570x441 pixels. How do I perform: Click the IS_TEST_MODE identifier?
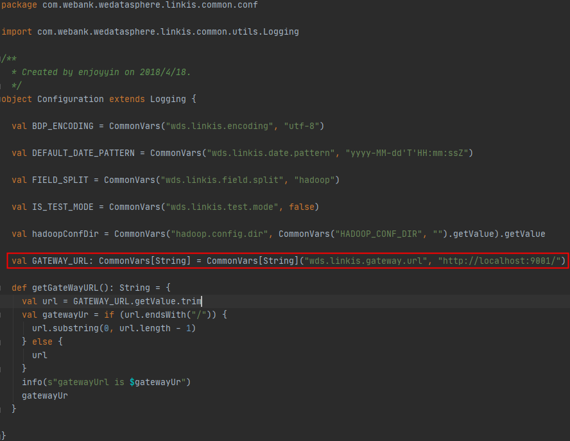(x=63, y=207)
